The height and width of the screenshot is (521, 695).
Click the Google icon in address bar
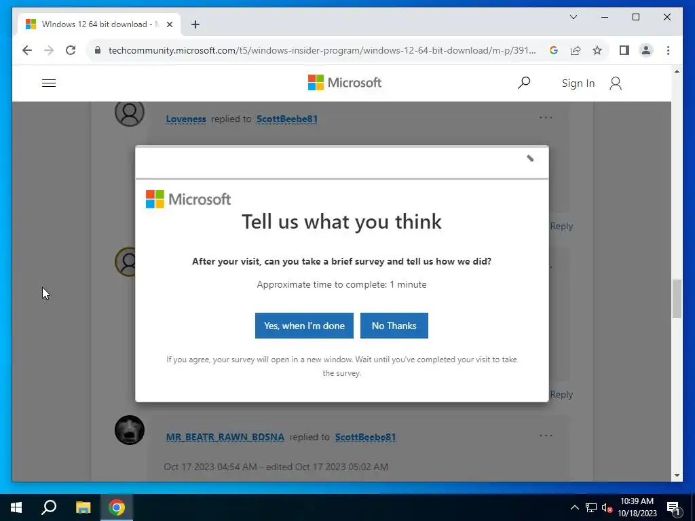point(554,50)
